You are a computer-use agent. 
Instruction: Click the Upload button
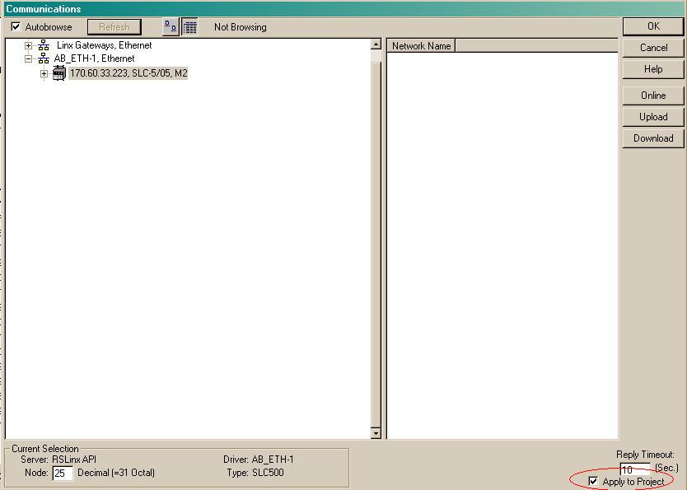point(653,117)
